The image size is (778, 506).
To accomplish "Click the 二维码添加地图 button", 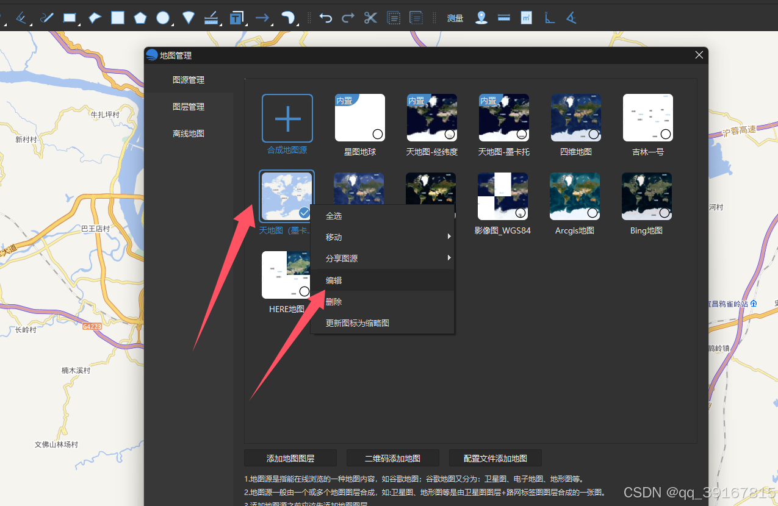I will tap(393, 458).
